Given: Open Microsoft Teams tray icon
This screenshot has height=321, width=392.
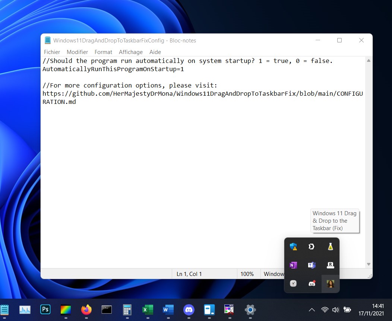Looking at the screenshot, I should click(312, 265).
